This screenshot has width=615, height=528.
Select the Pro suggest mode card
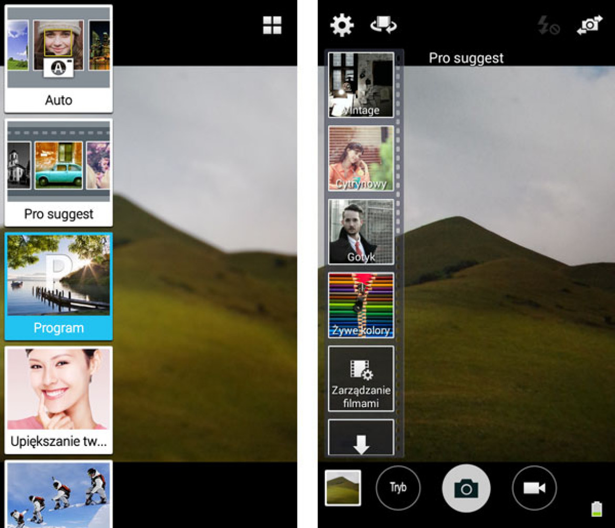pos(58,172)
